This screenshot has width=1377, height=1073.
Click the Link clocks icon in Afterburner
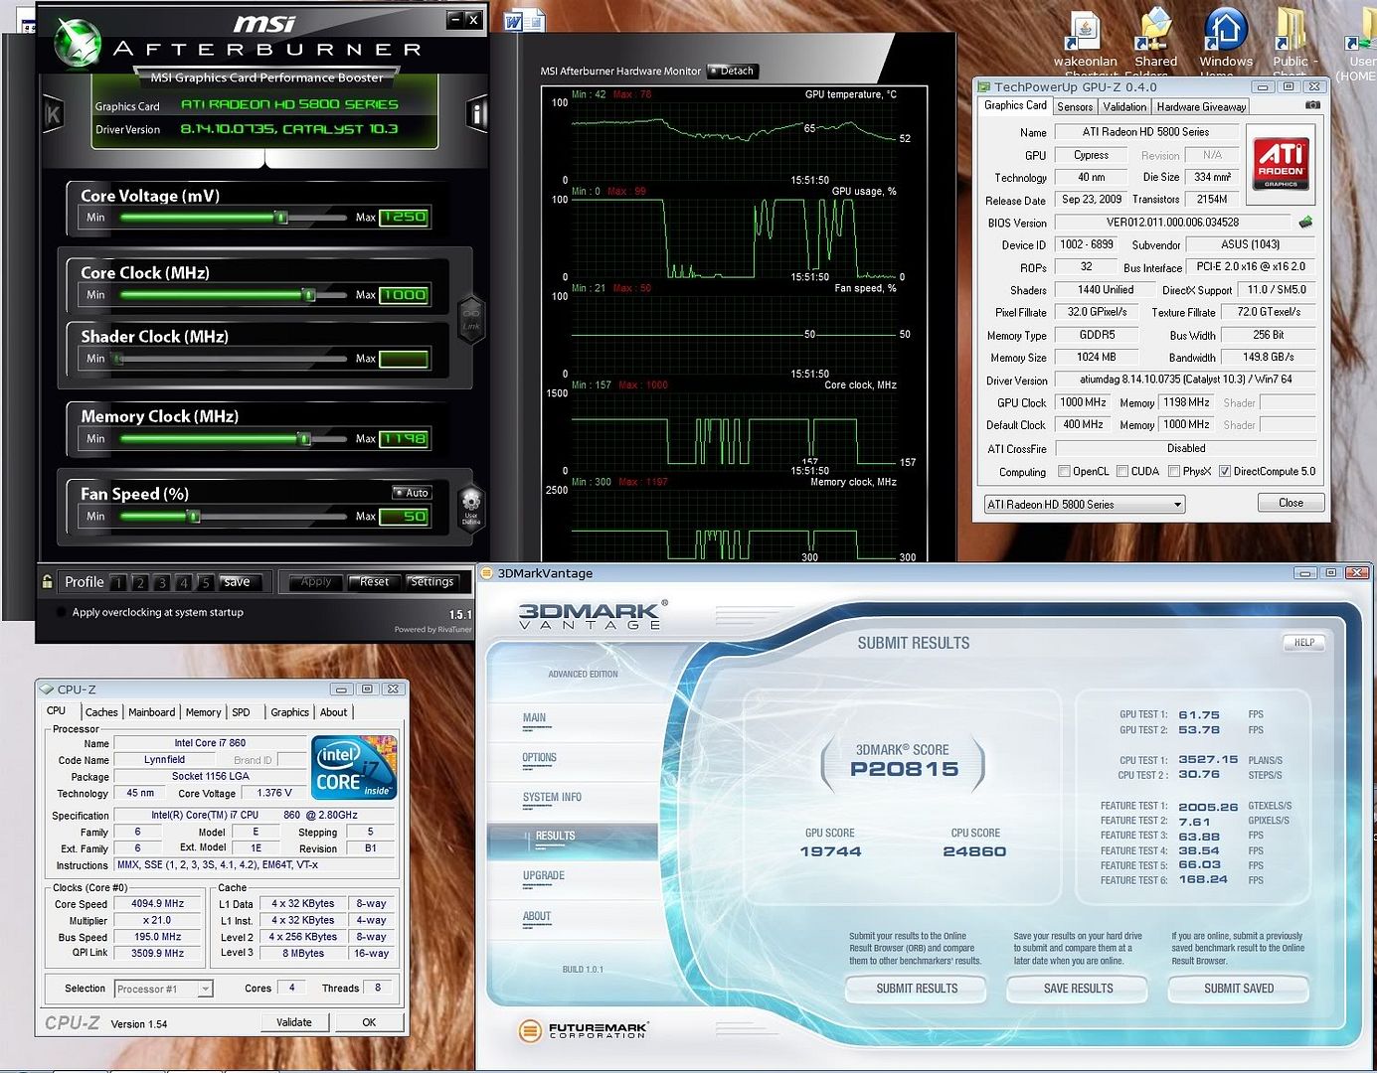tap(471, 320)
